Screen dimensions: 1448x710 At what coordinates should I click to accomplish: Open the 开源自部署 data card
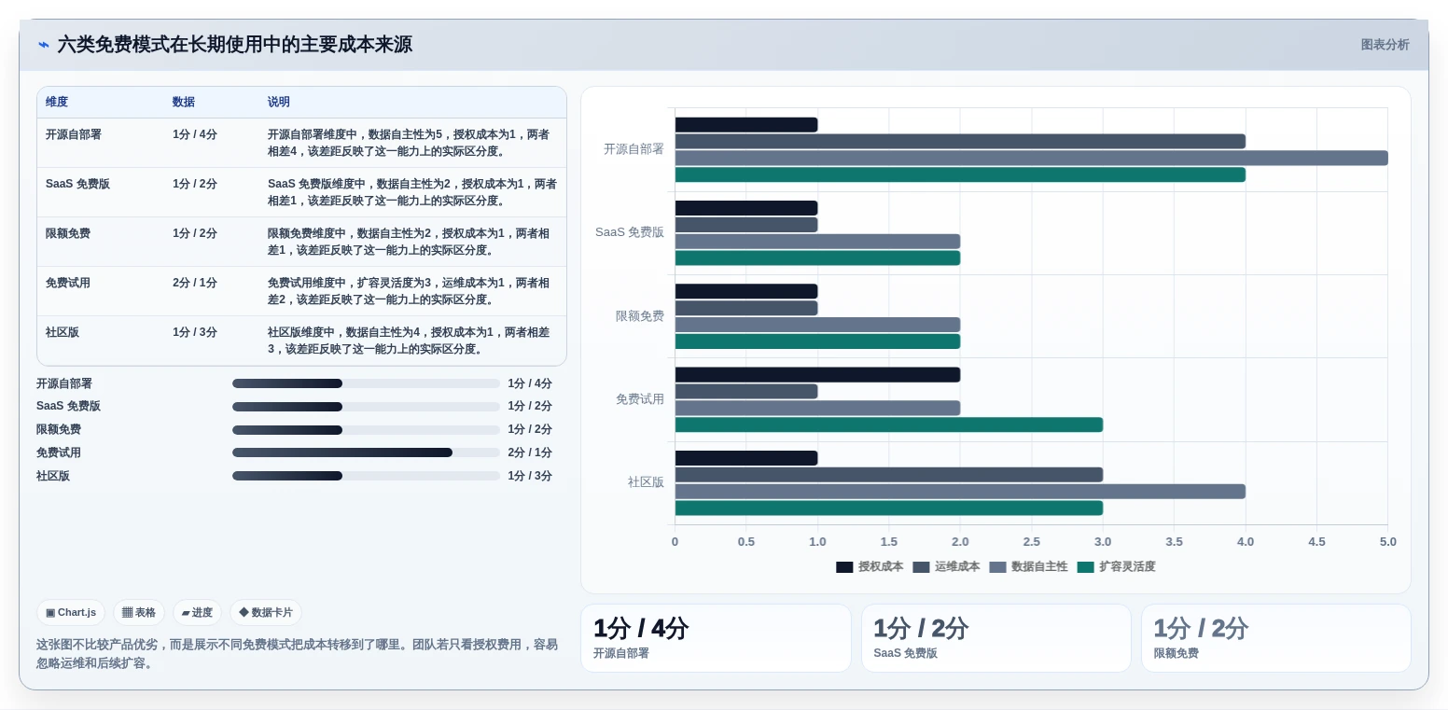pyautogui.click(x=716, y=638)
